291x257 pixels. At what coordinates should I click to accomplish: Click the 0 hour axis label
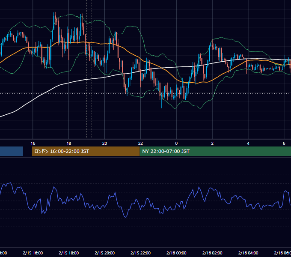(x=176, y=143)
